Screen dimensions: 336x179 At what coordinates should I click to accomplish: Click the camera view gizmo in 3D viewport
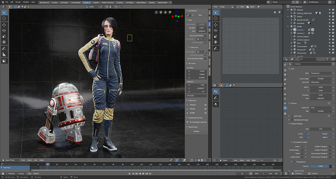click(x=161, y=13)
